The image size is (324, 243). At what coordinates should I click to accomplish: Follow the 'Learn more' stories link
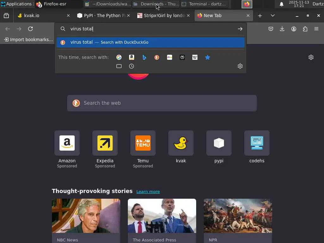(x=148, y=192)
